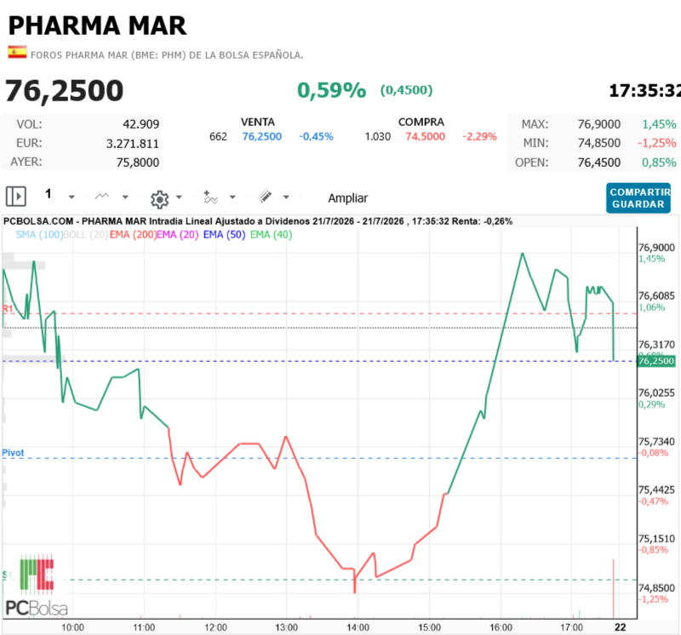Viewport: 681px width, 635px height.
Task: Click the 75,7340 price axis label
Action: (656, 442)
